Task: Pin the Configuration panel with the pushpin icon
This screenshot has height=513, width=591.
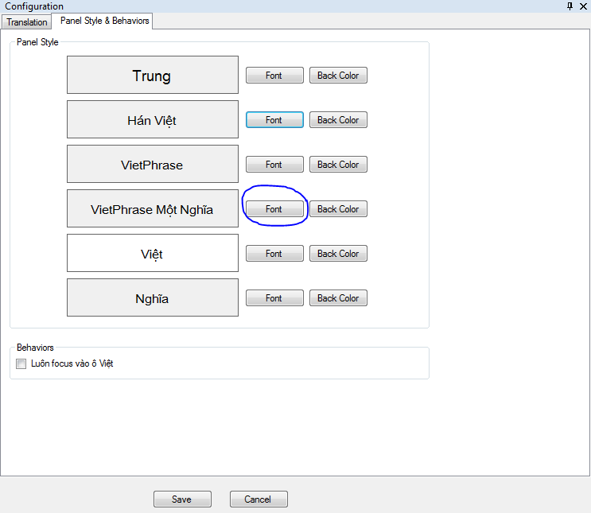Action: tap(570, 6)
